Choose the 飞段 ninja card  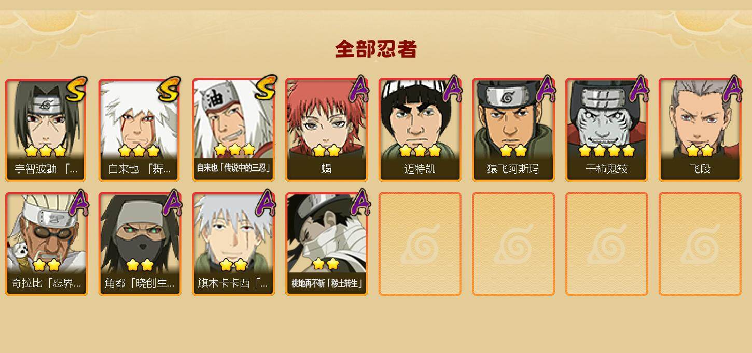[700, 130]
